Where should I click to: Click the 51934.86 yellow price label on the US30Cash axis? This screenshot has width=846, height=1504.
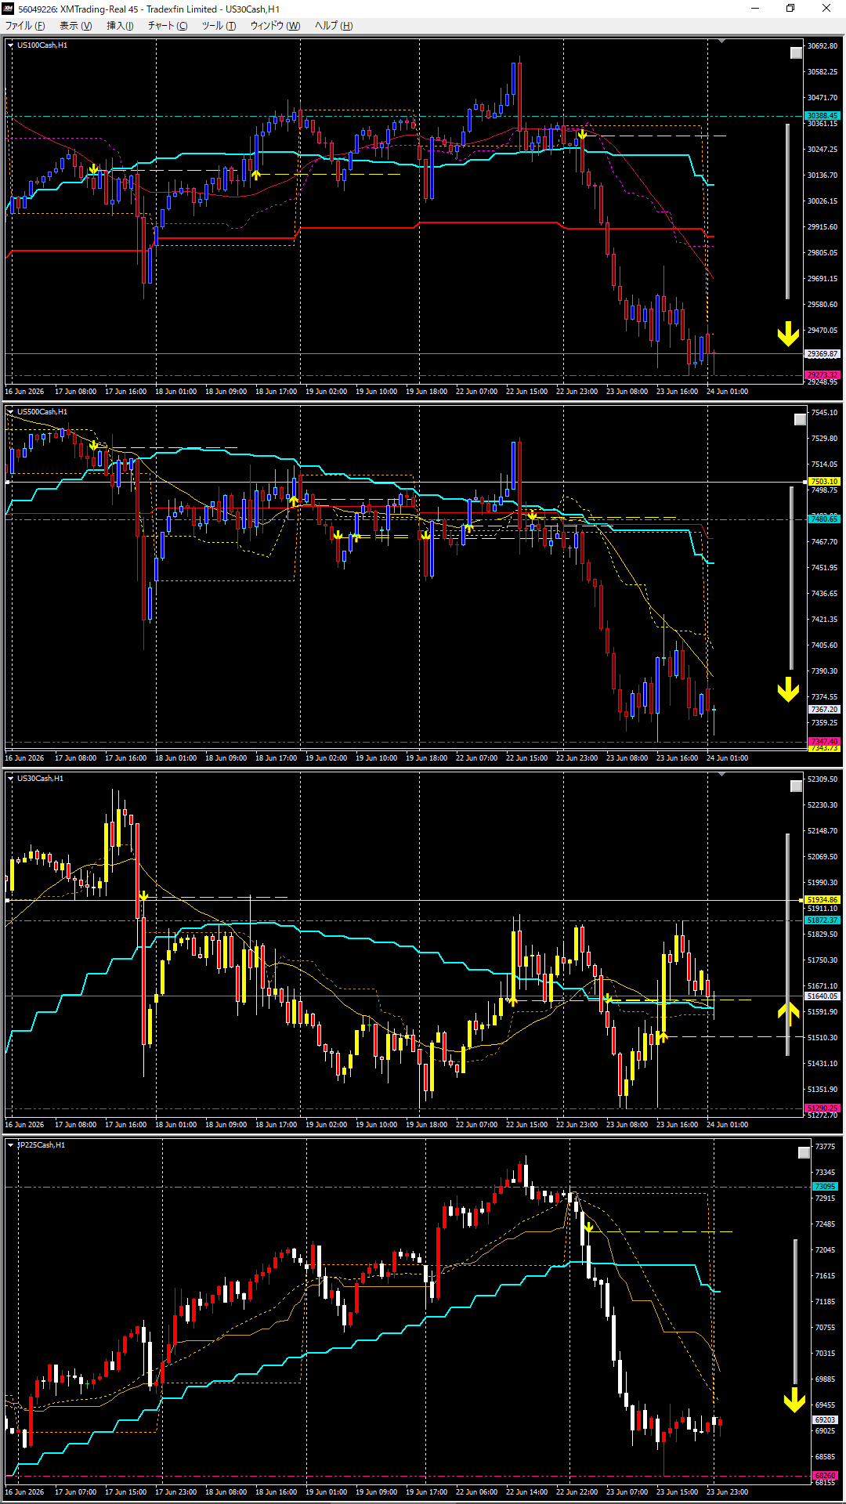tap(822, 900)
